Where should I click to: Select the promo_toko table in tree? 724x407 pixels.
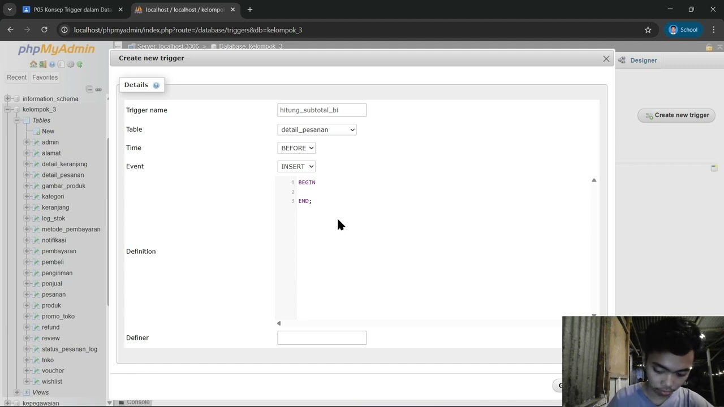pyautogui.click(x=58, y=317)
